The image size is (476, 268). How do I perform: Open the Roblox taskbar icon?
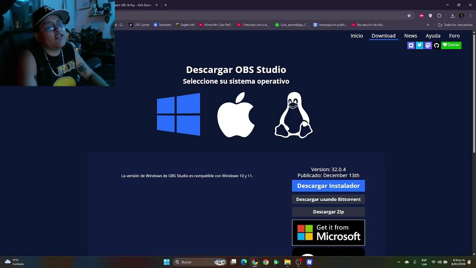pos(309,262)
